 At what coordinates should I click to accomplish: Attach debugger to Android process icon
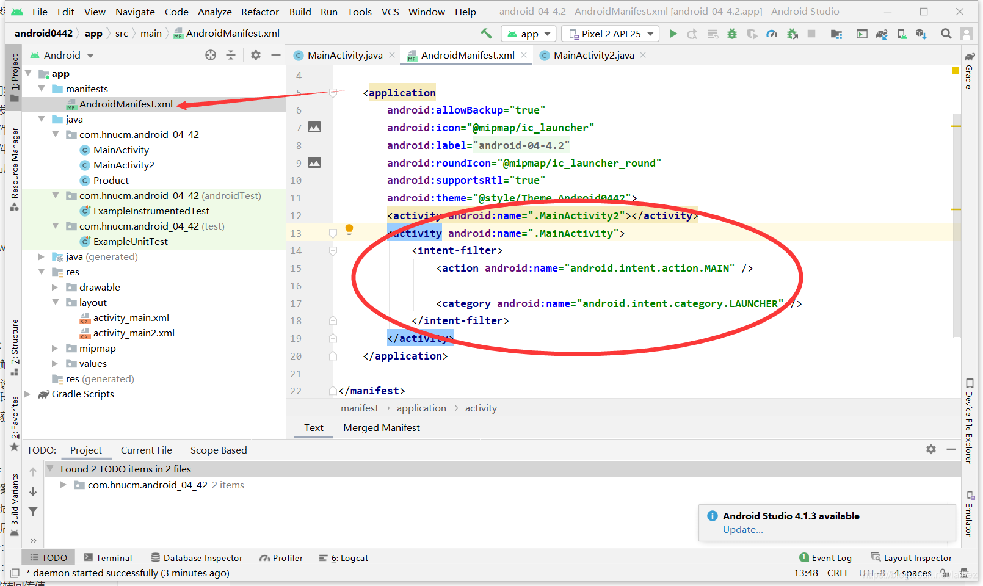[x=793, y=34]
